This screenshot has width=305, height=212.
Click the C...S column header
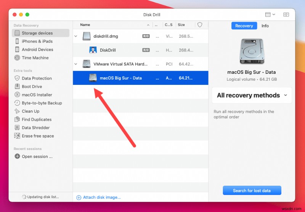point(169,25)
